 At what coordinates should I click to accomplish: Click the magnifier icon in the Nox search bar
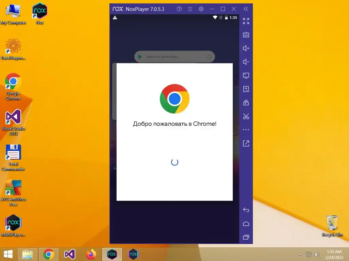(x=209, y=57)
